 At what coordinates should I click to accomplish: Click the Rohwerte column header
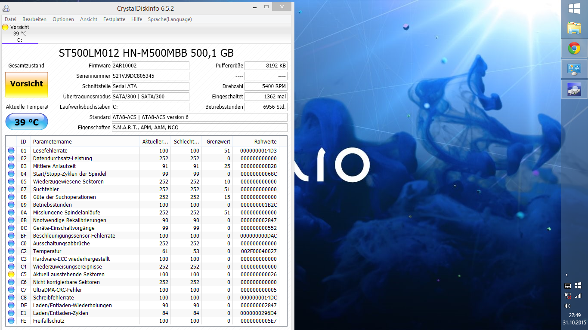[x=256, y=141]
